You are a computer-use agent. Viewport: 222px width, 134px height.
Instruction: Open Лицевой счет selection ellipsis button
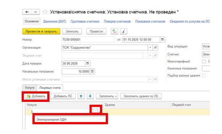145,55
